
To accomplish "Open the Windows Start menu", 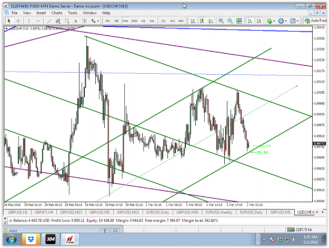I will coord(12,240).
